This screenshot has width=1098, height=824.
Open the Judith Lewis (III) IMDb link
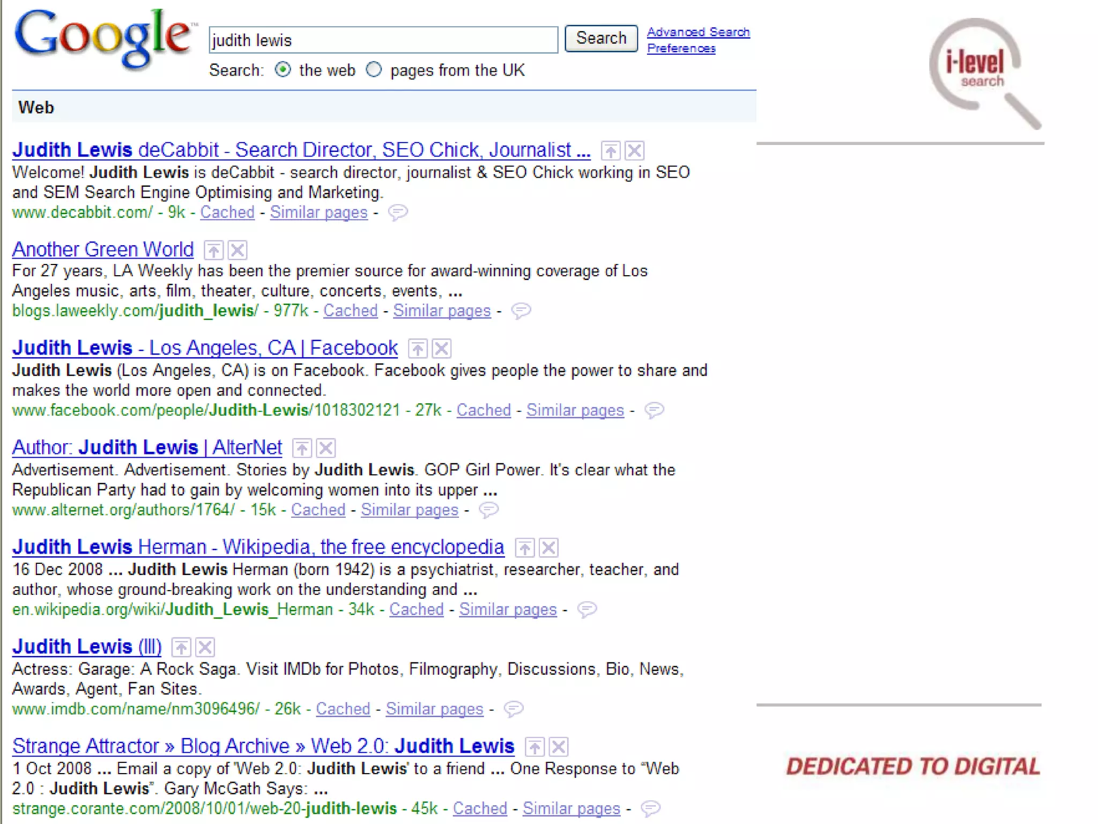click(x=87, y=646)
